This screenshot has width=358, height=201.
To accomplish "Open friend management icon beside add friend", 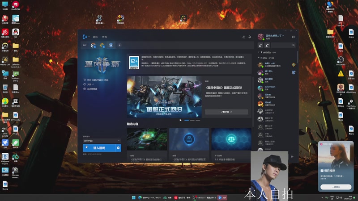I will coord(267,46).
